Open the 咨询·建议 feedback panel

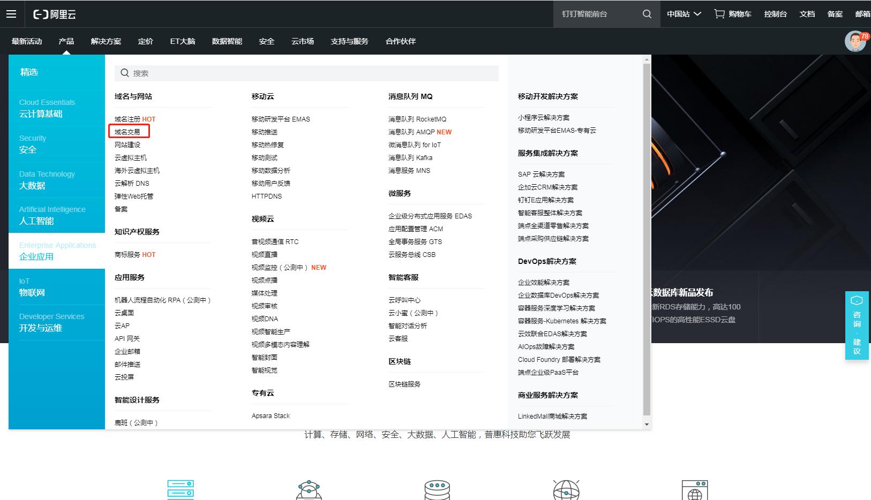pyautogui.click(x=857, y=327)
